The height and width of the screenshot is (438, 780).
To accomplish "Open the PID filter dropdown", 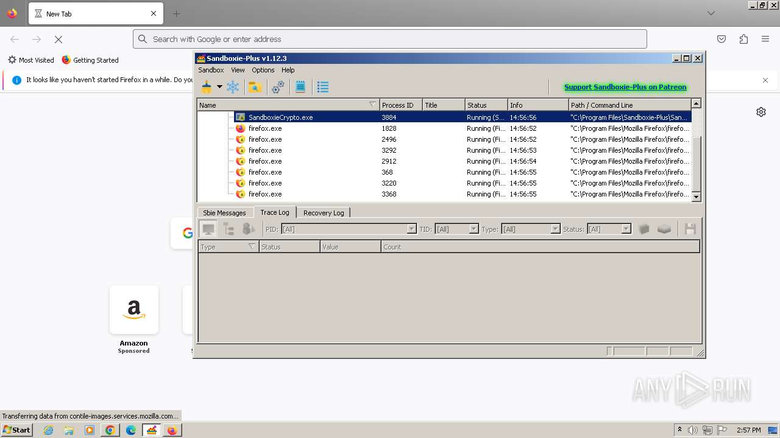I will point(411,229).
